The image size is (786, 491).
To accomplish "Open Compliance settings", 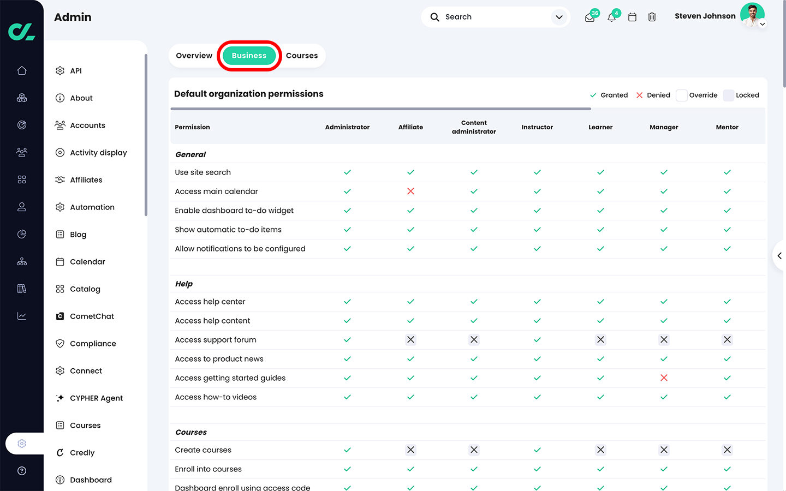I will pos(93,344).
